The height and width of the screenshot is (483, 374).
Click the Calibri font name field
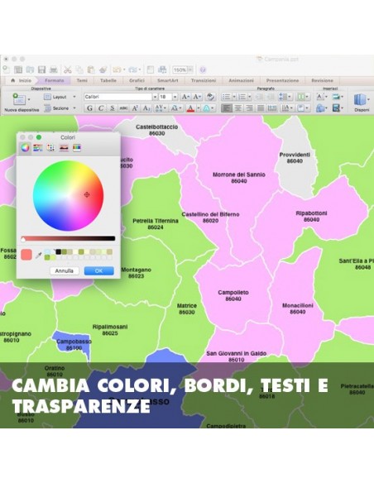[118, 97]
